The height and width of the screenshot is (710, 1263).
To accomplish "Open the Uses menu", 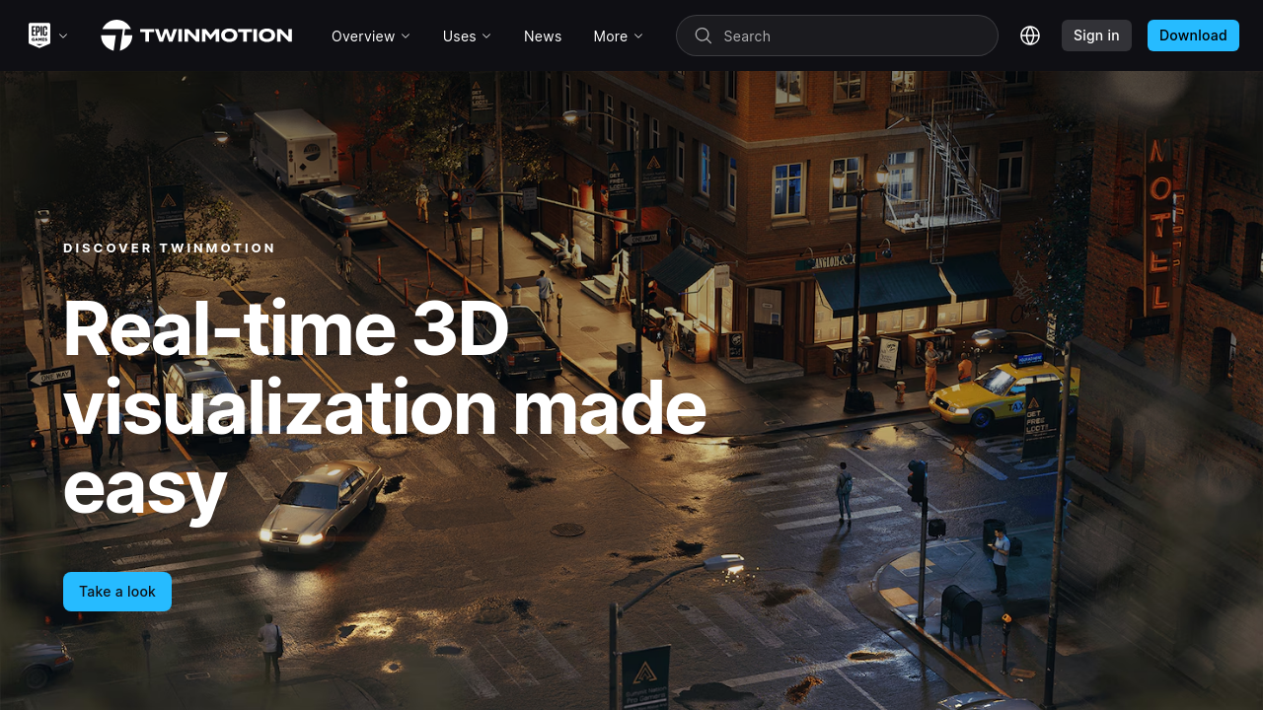I will [459, 36].
